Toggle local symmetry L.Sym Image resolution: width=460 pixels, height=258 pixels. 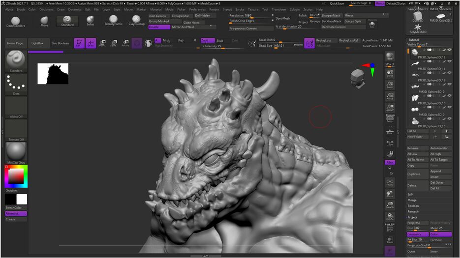pos(390,143)
